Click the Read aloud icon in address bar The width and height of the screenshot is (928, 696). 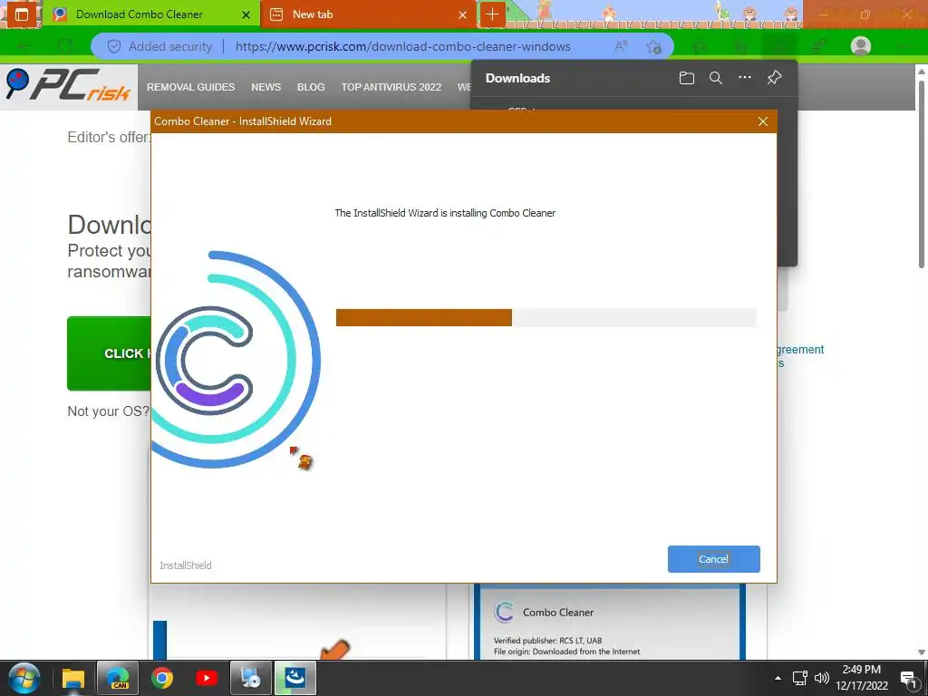621,46
